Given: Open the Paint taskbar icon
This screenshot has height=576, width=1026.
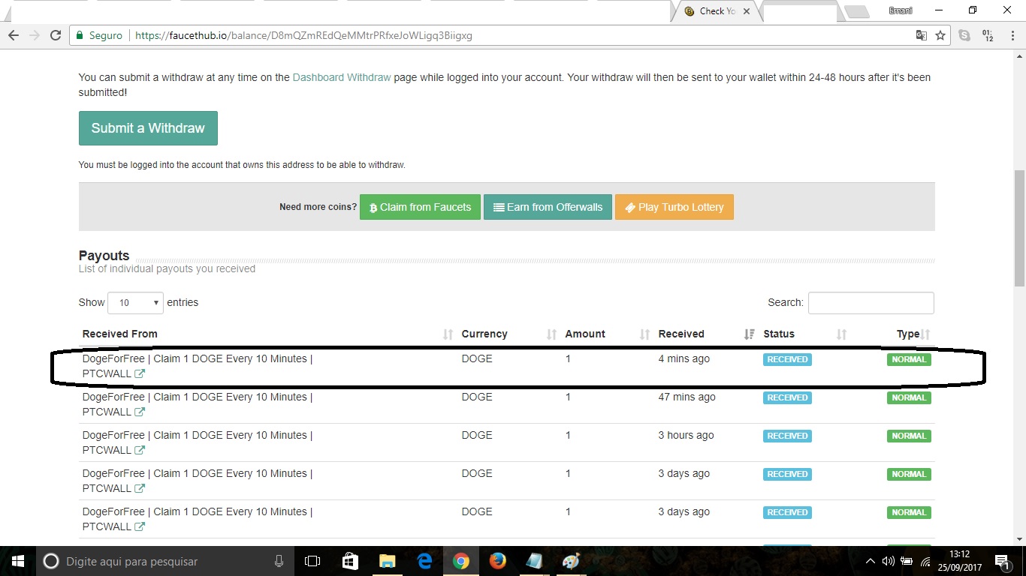Looking at the screenshot, I should [x=571, y=561].
